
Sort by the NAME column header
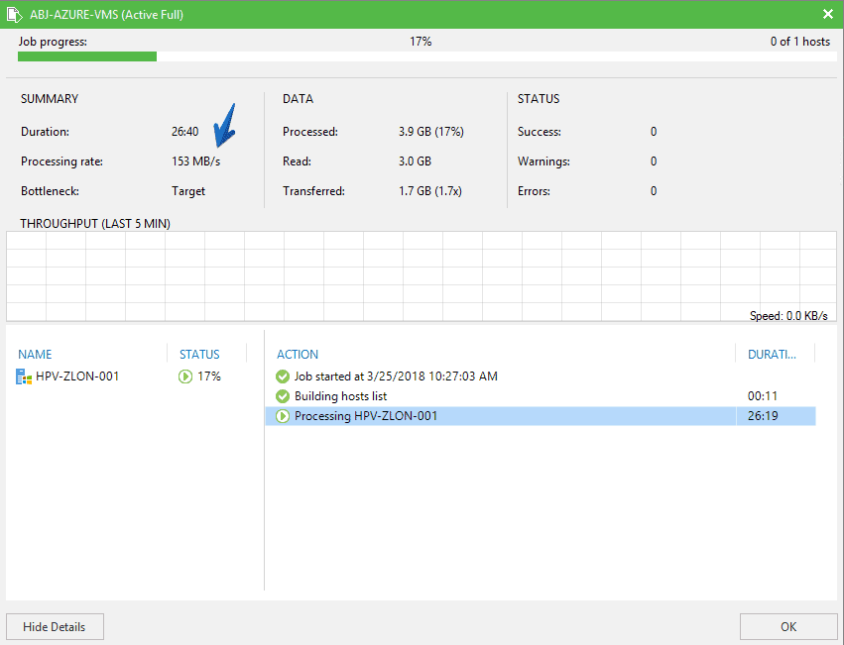tap(35, 354)
